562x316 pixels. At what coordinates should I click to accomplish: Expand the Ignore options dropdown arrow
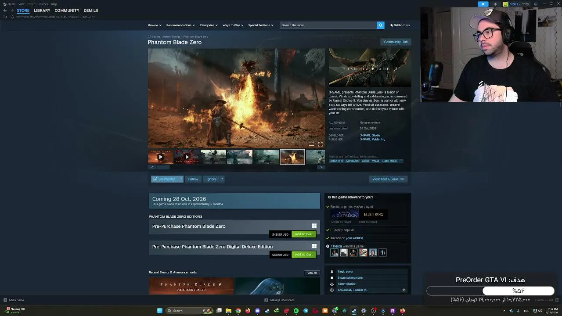(222, 179)
